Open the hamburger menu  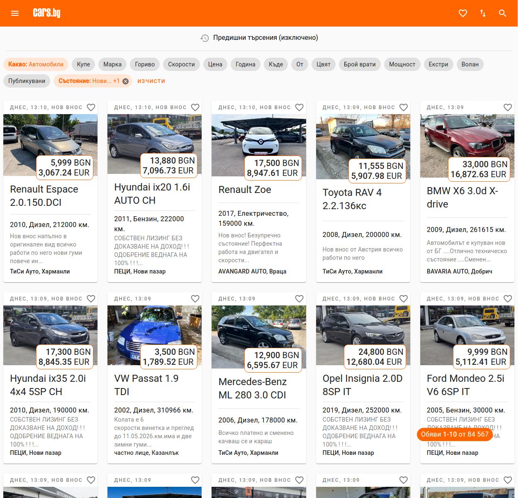click(15, 13)
